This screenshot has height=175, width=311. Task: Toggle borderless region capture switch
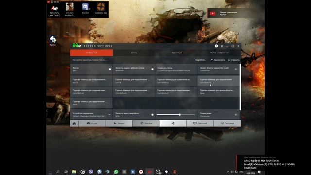(236, 69)
